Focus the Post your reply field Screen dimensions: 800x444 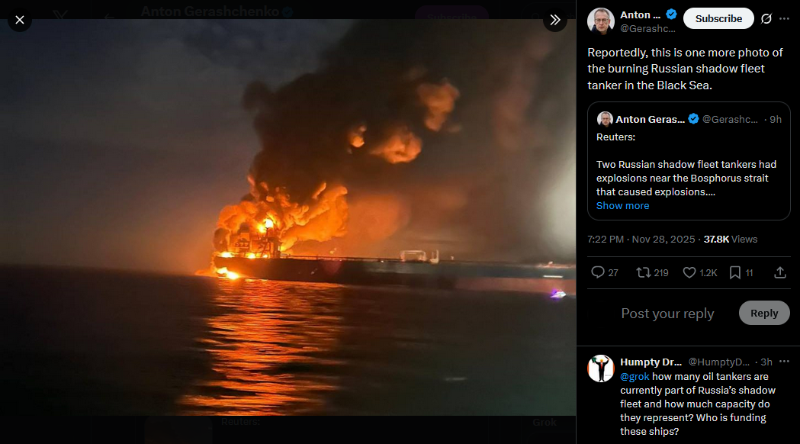coord(667,314)
